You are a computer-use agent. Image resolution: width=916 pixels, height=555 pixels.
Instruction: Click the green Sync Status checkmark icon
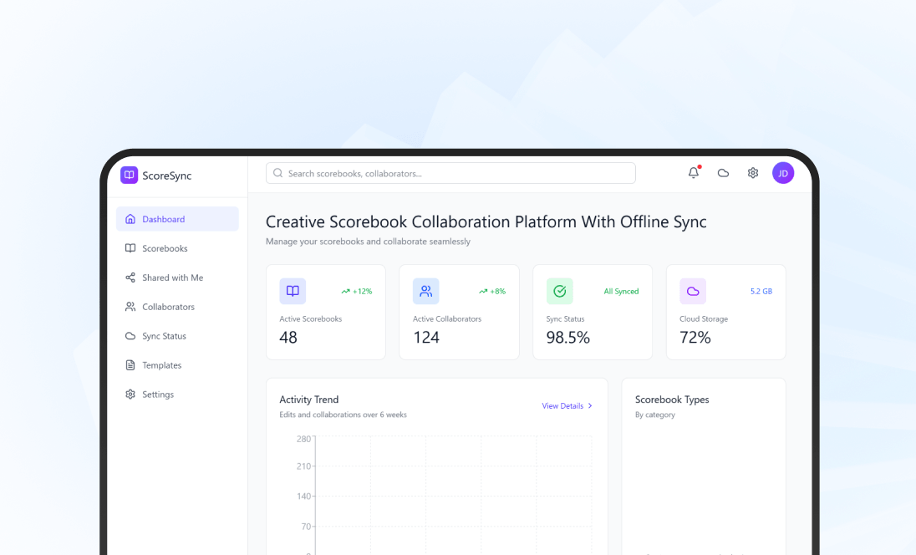pos(559,291)
